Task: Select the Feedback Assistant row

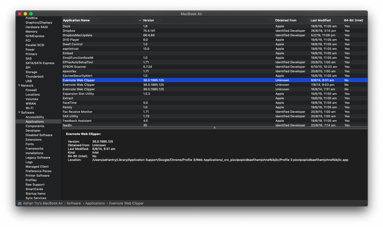Action: tap(215, 121)
